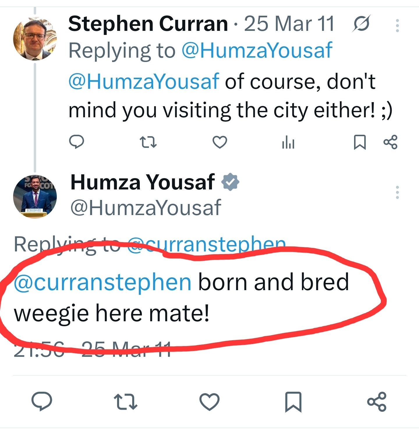Open @HumzaYousaf link in Replying to line
The width and height of the screenshot is (419, 431).
pyautogui.click(x=257, y=51)
